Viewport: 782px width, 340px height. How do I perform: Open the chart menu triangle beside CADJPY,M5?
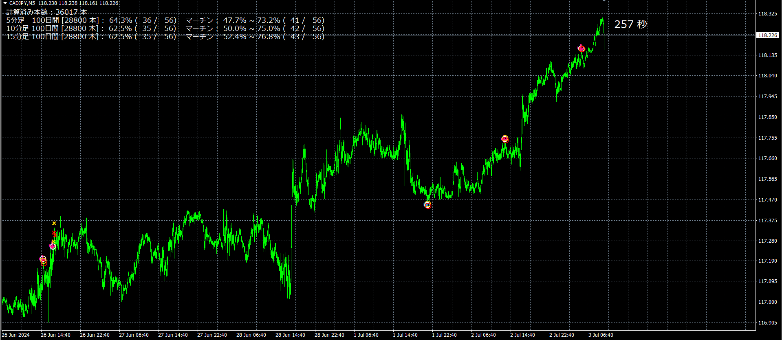point(5,3)
